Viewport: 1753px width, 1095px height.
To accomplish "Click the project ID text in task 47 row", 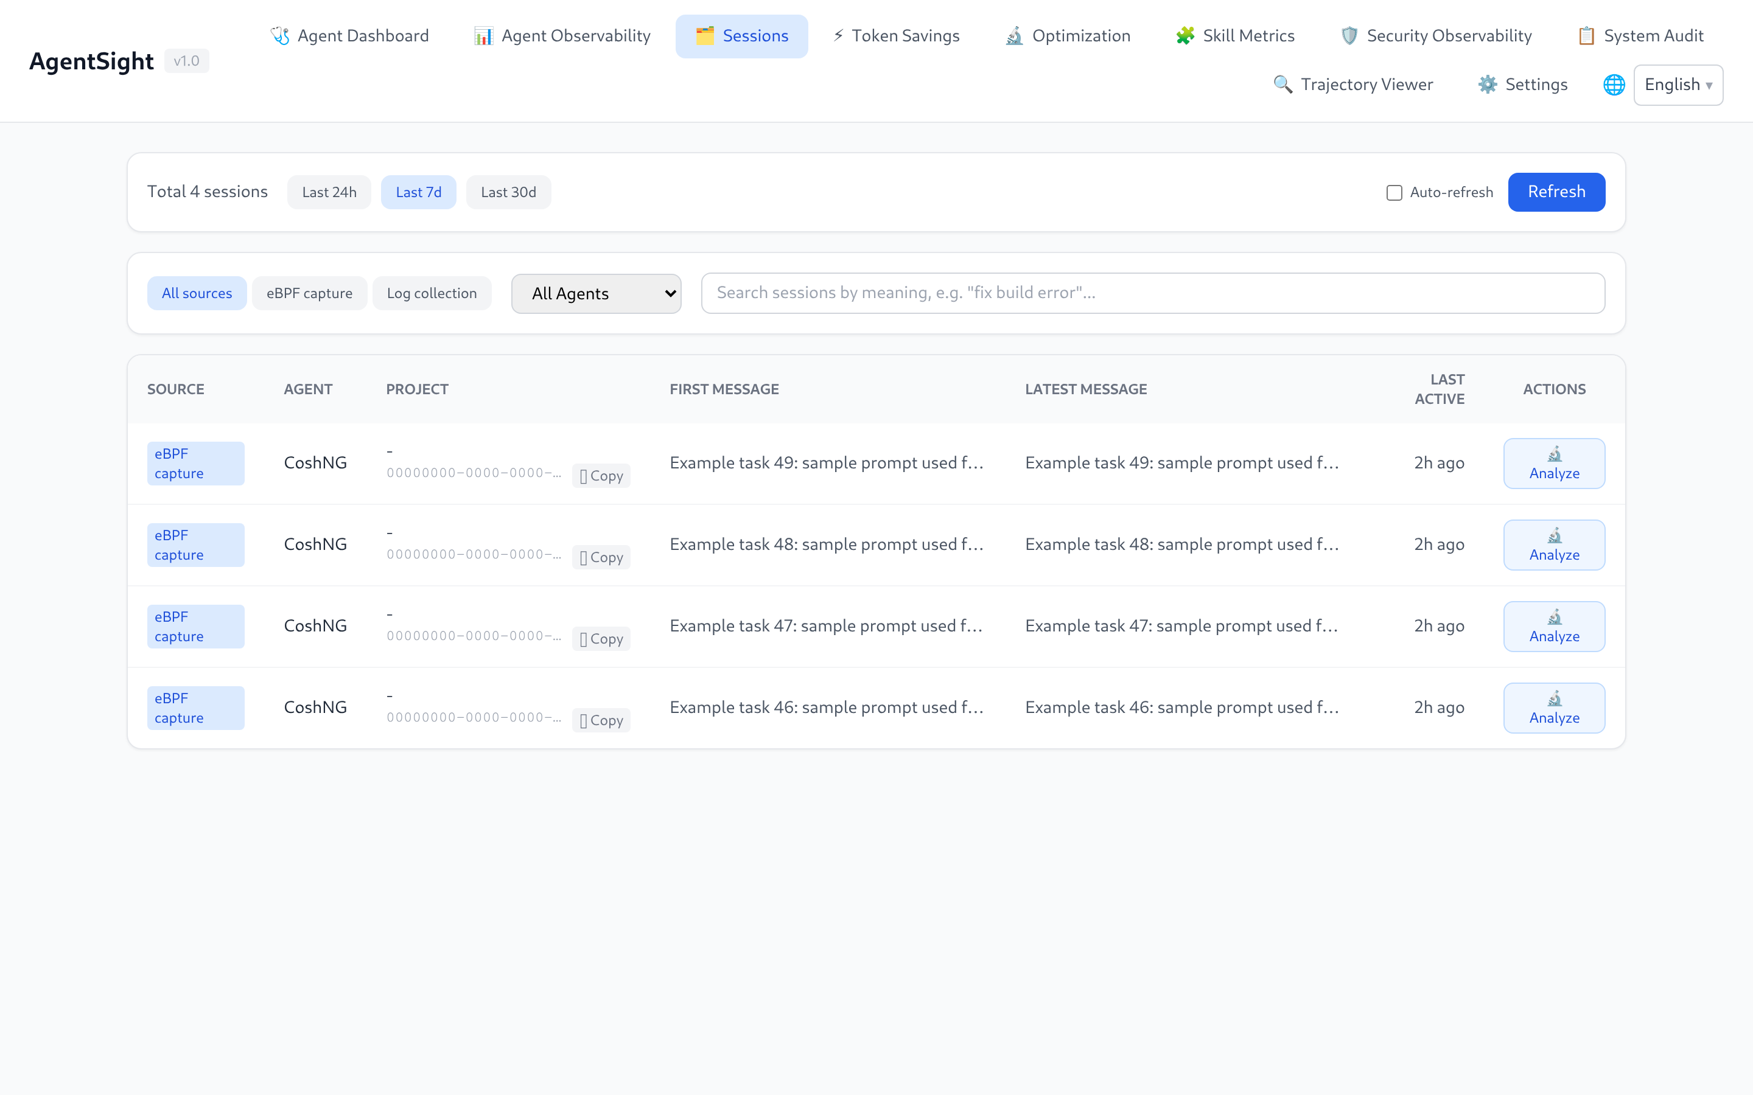I will [474, 636].
